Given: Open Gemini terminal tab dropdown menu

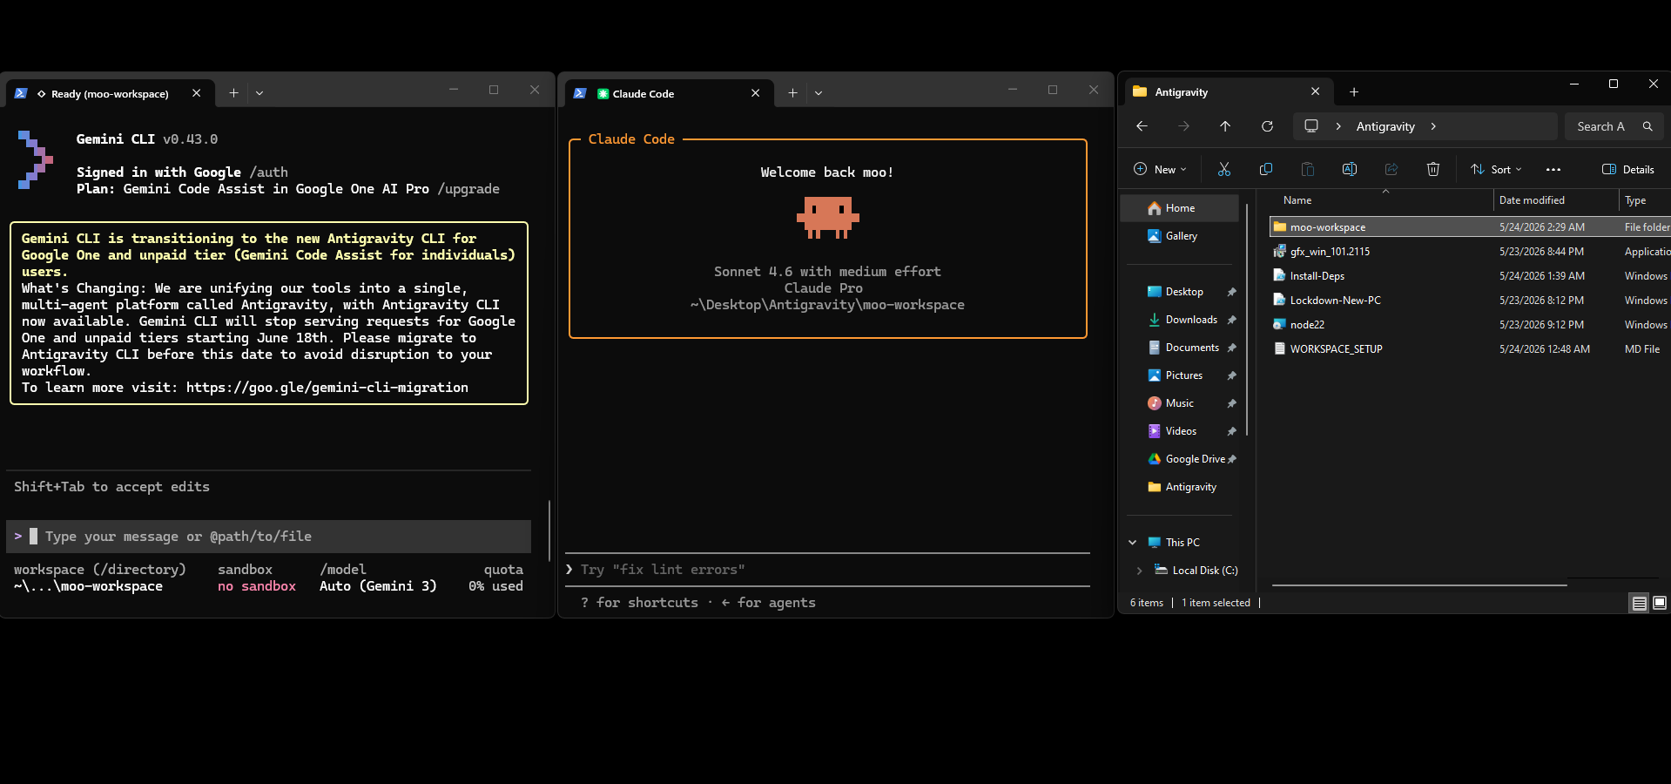Looking at the screenshot, I should (x=259, y=93).
